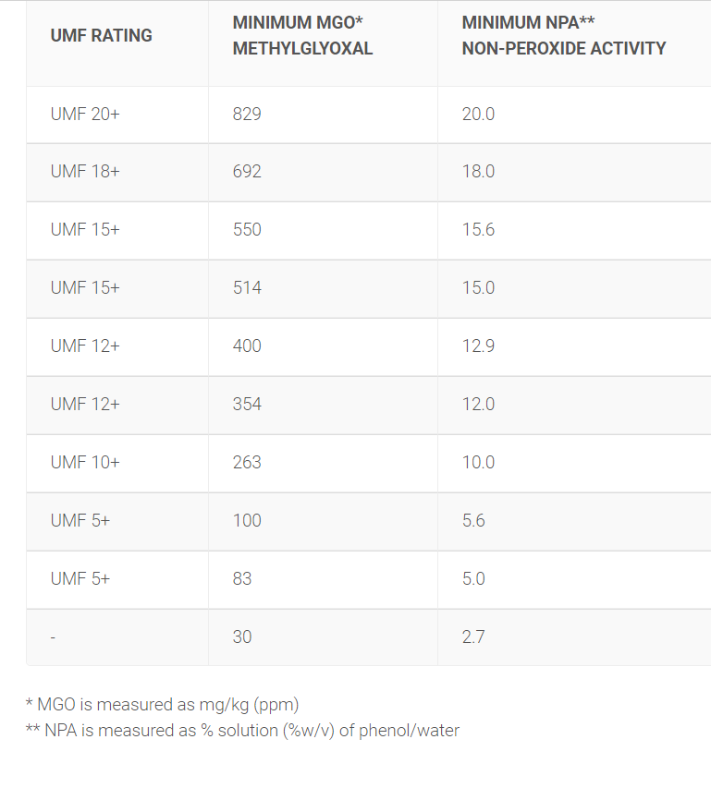Select the 263 MGO cell
This screenshot has height=788, width=711.
click(247, 462)
